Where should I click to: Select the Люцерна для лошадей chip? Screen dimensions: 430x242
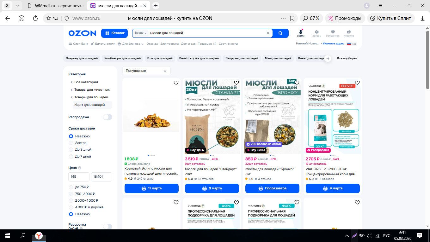242,58
